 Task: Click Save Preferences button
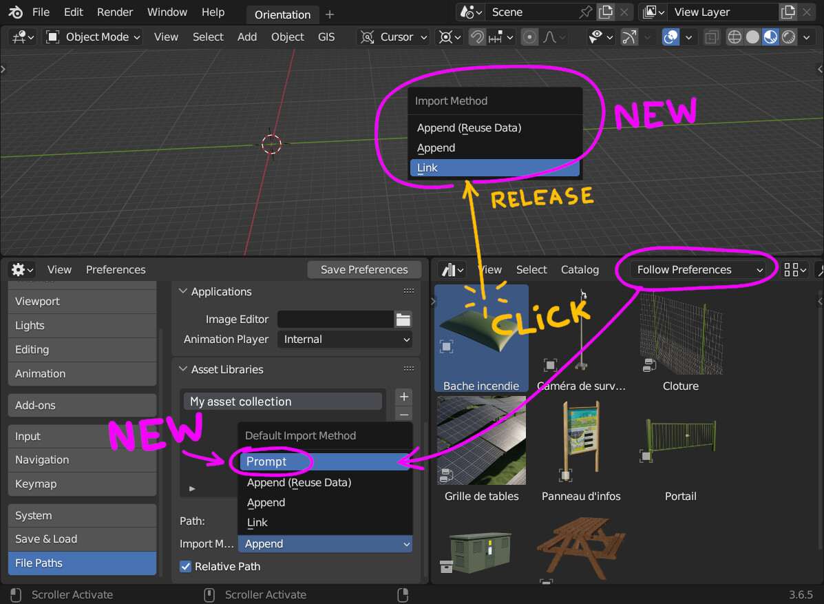[364, 270]
